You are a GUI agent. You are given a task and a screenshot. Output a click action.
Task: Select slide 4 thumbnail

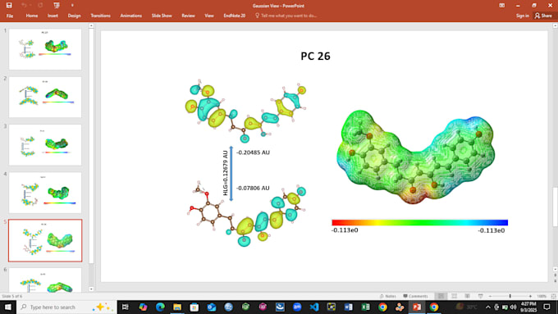click(45, 193)
